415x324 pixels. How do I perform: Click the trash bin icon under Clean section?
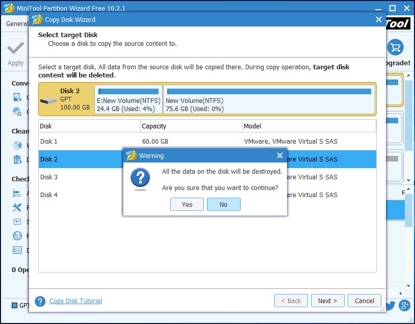point(17,160)
